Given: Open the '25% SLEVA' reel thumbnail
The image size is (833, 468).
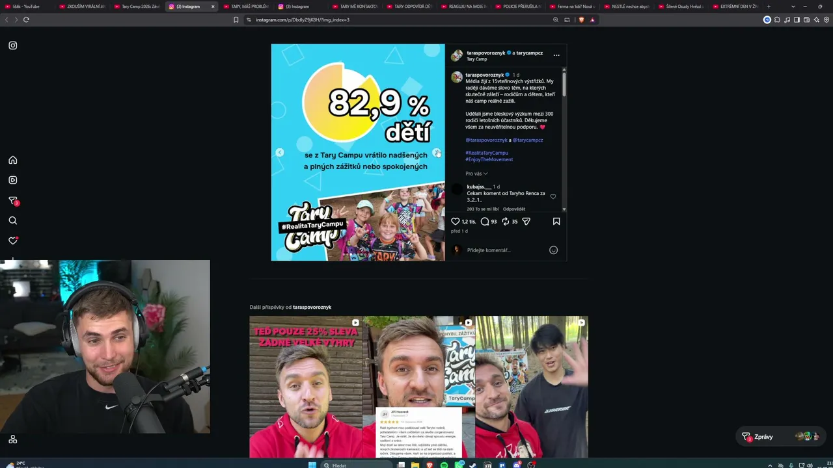Looking at the screenshot, I should tap(306, 387).
